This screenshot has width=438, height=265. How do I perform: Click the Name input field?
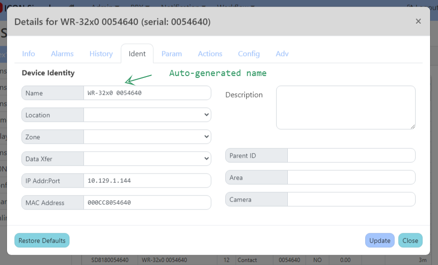tap(147, 93)
